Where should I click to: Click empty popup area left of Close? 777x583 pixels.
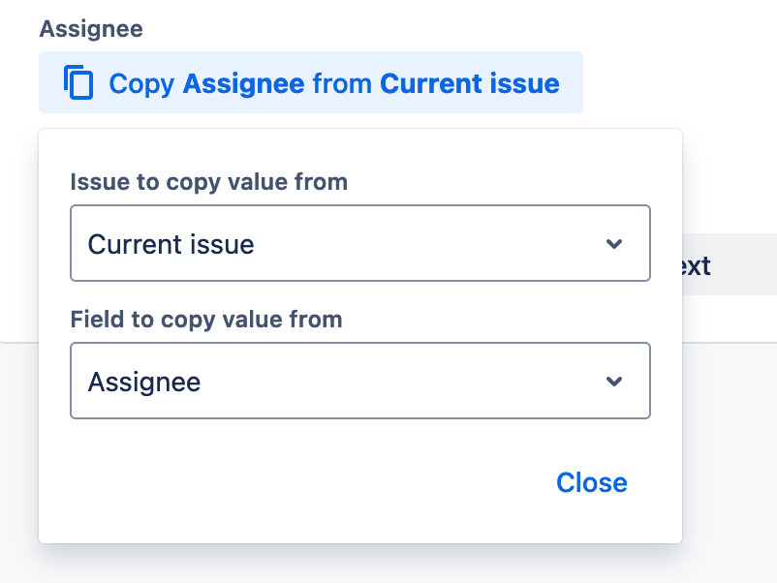tap(297, 482)
